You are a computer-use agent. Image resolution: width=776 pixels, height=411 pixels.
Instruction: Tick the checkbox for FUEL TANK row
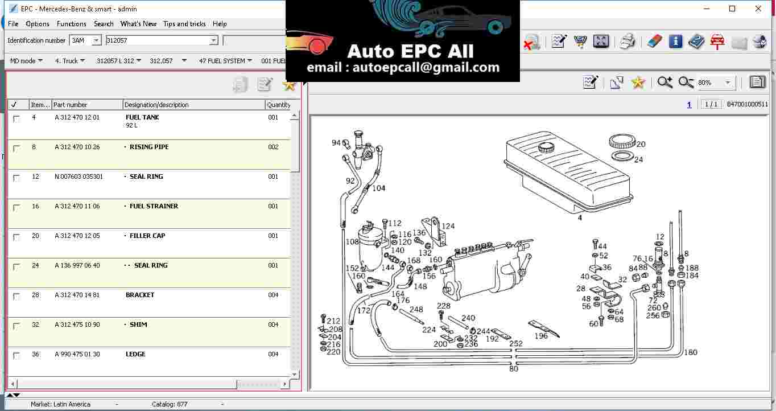coord(16,119)
